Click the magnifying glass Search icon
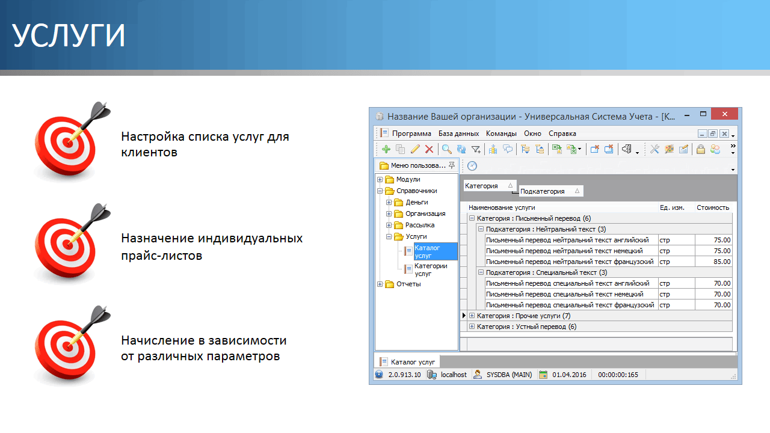The width and height of the screenshot is (770, 433). (446, 149)
